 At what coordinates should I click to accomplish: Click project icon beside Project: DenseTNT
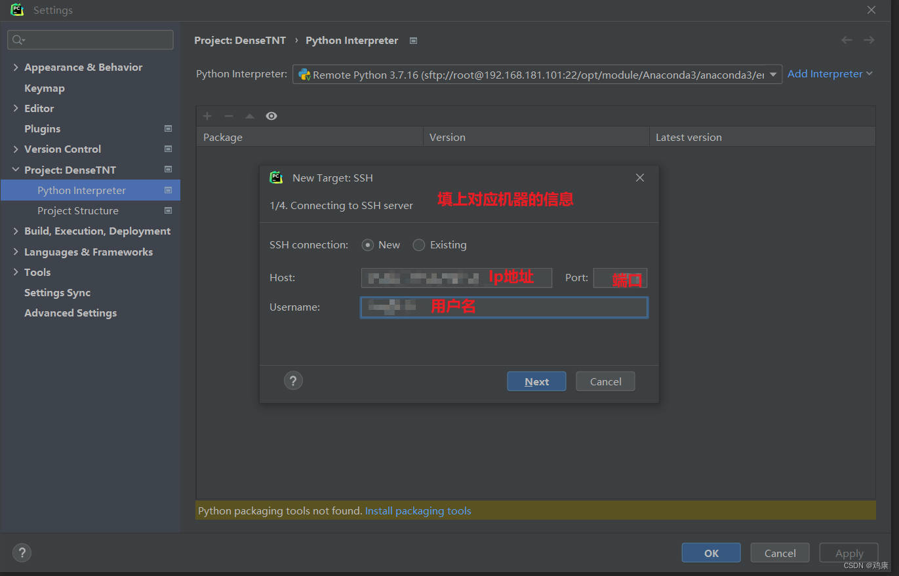168,170
